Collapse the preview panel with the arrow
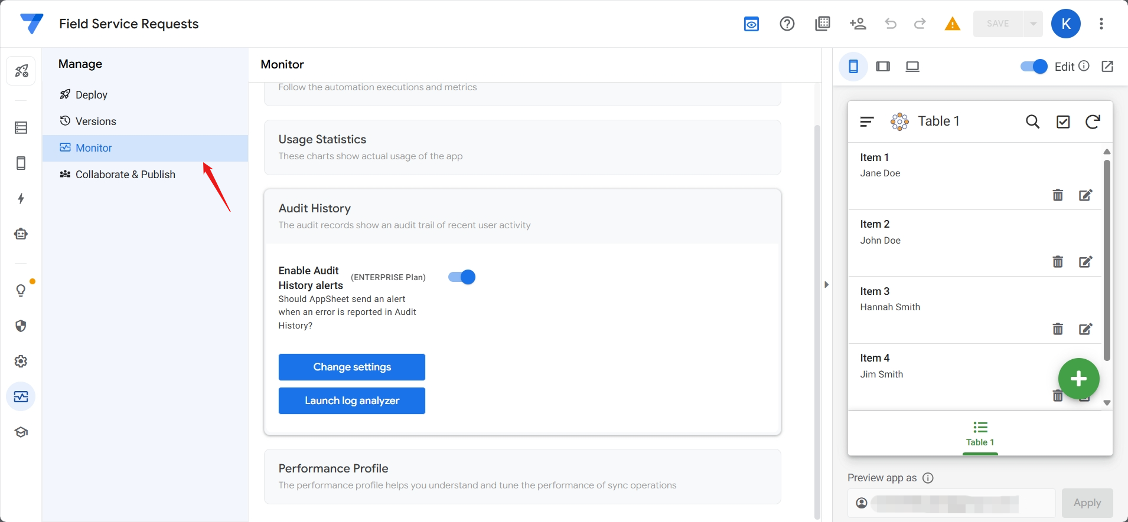This screenshot has width=1128, height=522. click(x=826, y=285)
